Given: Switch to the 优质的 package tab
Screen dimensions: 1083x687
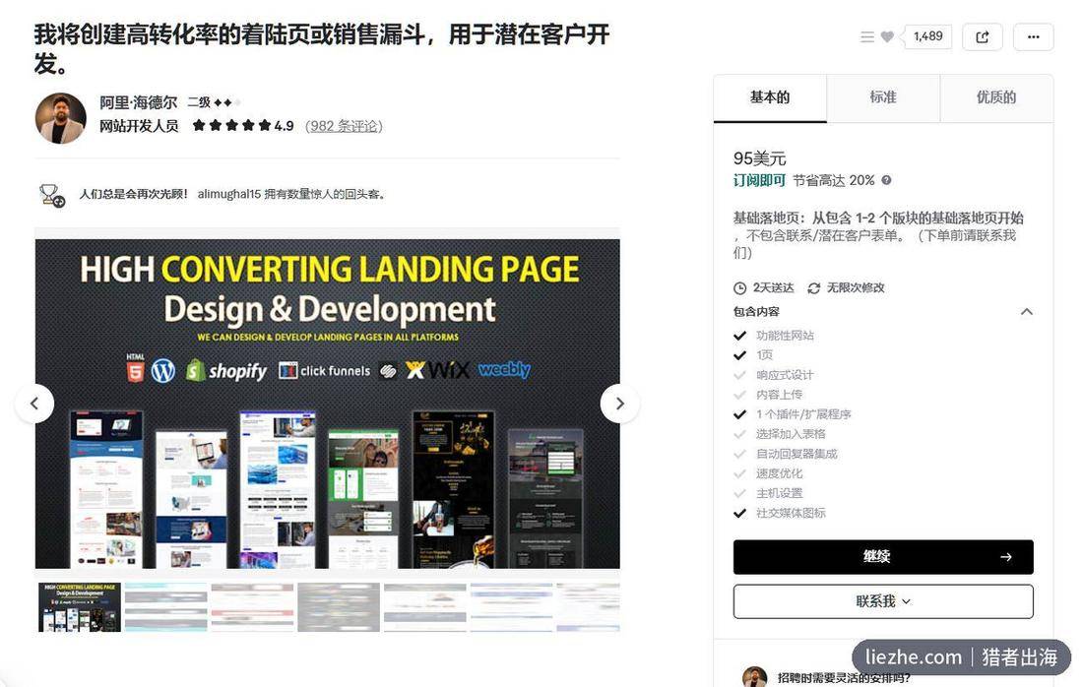Looking at the screenshot, I should [996, 98].
